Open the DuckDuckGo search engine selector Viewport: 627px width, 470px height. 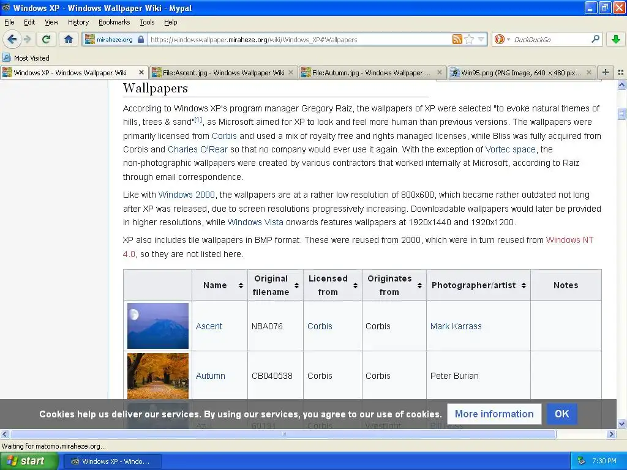502,39
